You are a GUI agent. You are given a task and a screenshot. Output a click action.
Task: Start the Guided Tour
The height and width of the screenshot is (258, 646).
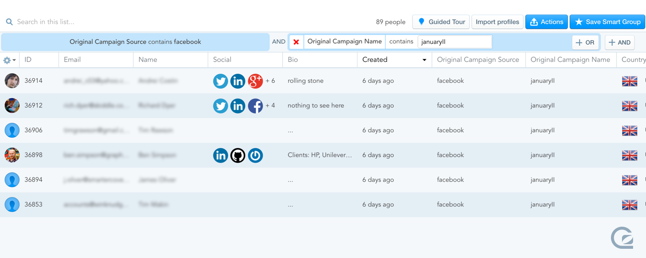coord(441,22)
